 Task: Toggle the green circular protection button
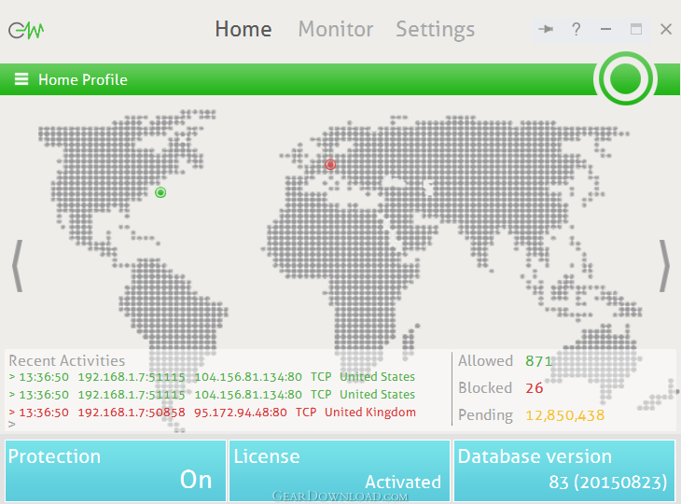(625, 79)
